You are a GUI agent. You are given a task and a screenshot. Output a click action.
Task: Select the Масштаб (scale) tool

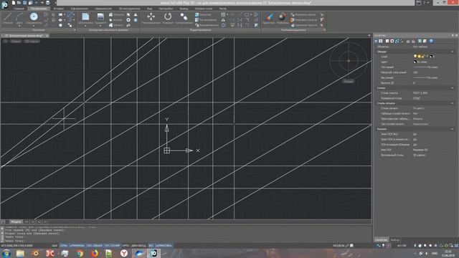203,14
